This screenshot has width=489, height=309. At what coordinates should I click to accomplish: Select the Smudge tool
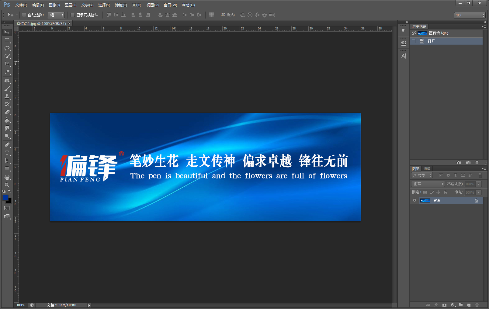click(x=7, y=128)
